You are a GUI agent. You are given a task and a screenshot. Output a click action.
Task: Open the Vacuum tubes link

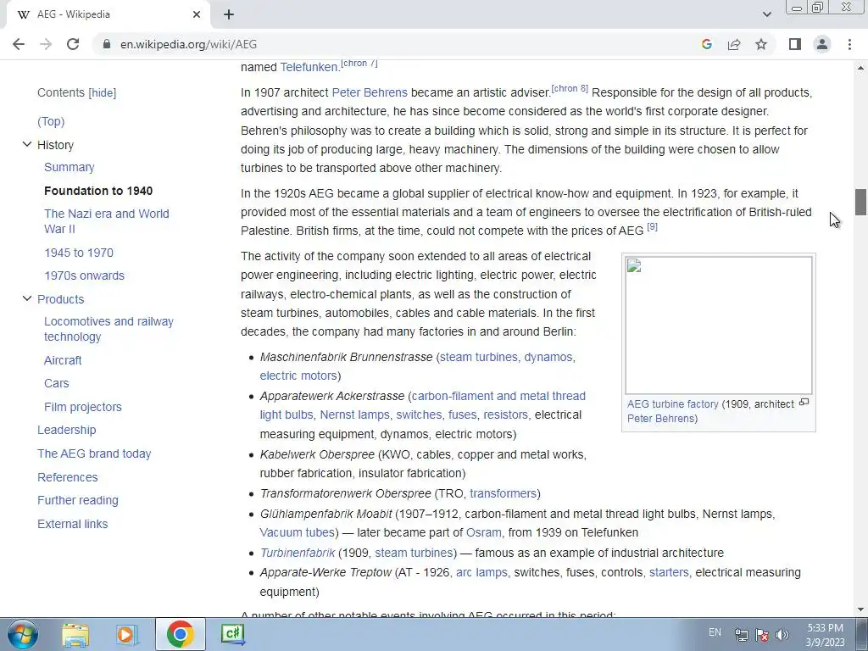pos(298,533)
